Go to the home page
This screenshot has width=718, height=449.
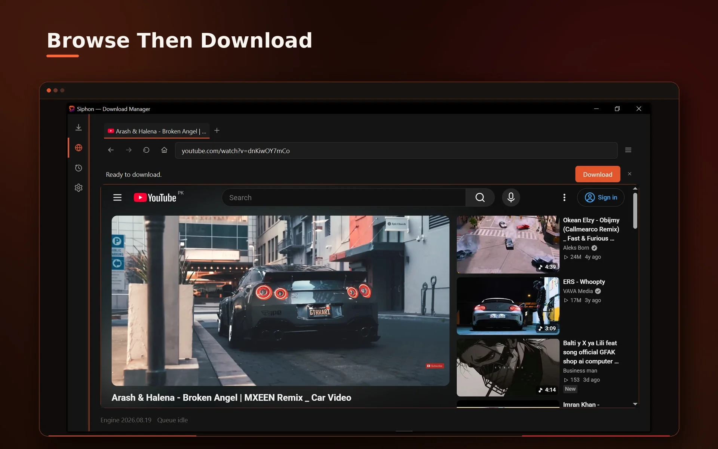pyautogui.click(x=164, y=150)
